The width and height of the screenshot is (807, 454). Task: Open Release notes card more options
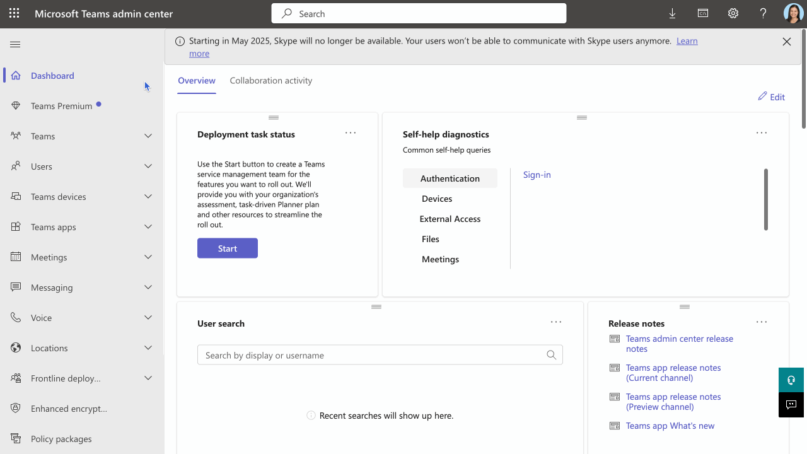(x=762, y=322)
